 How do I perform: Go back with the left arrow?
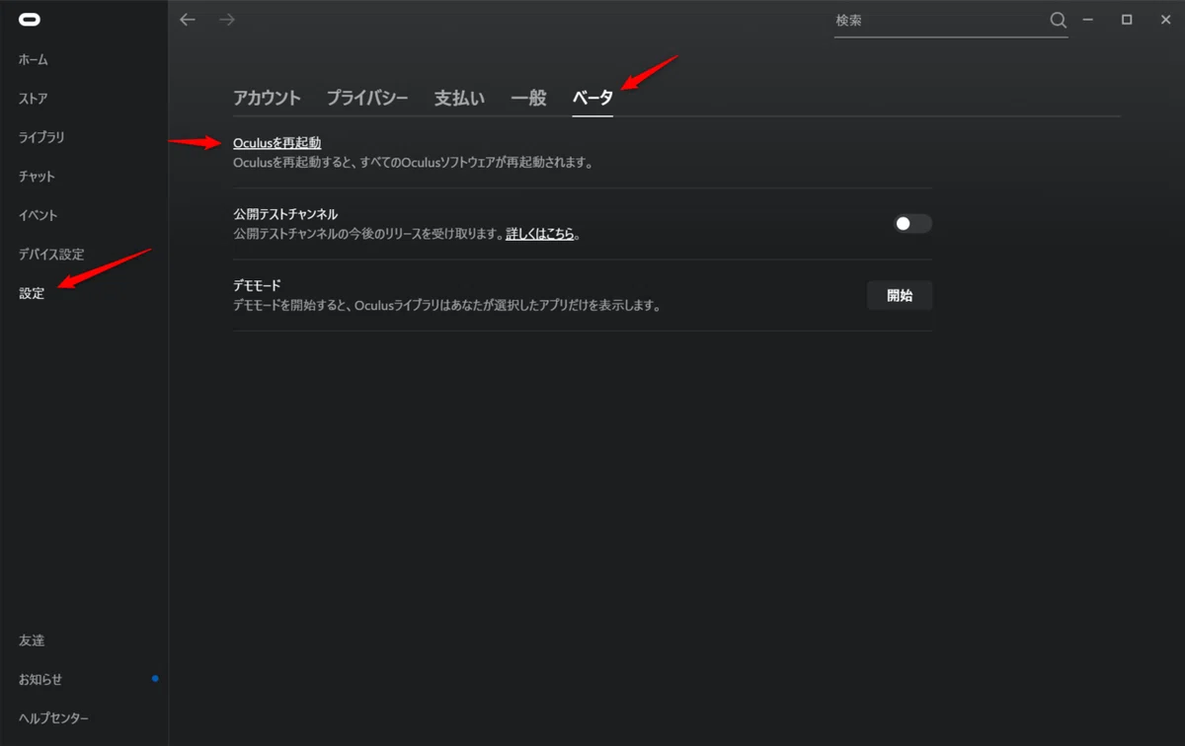coord(188,20)
